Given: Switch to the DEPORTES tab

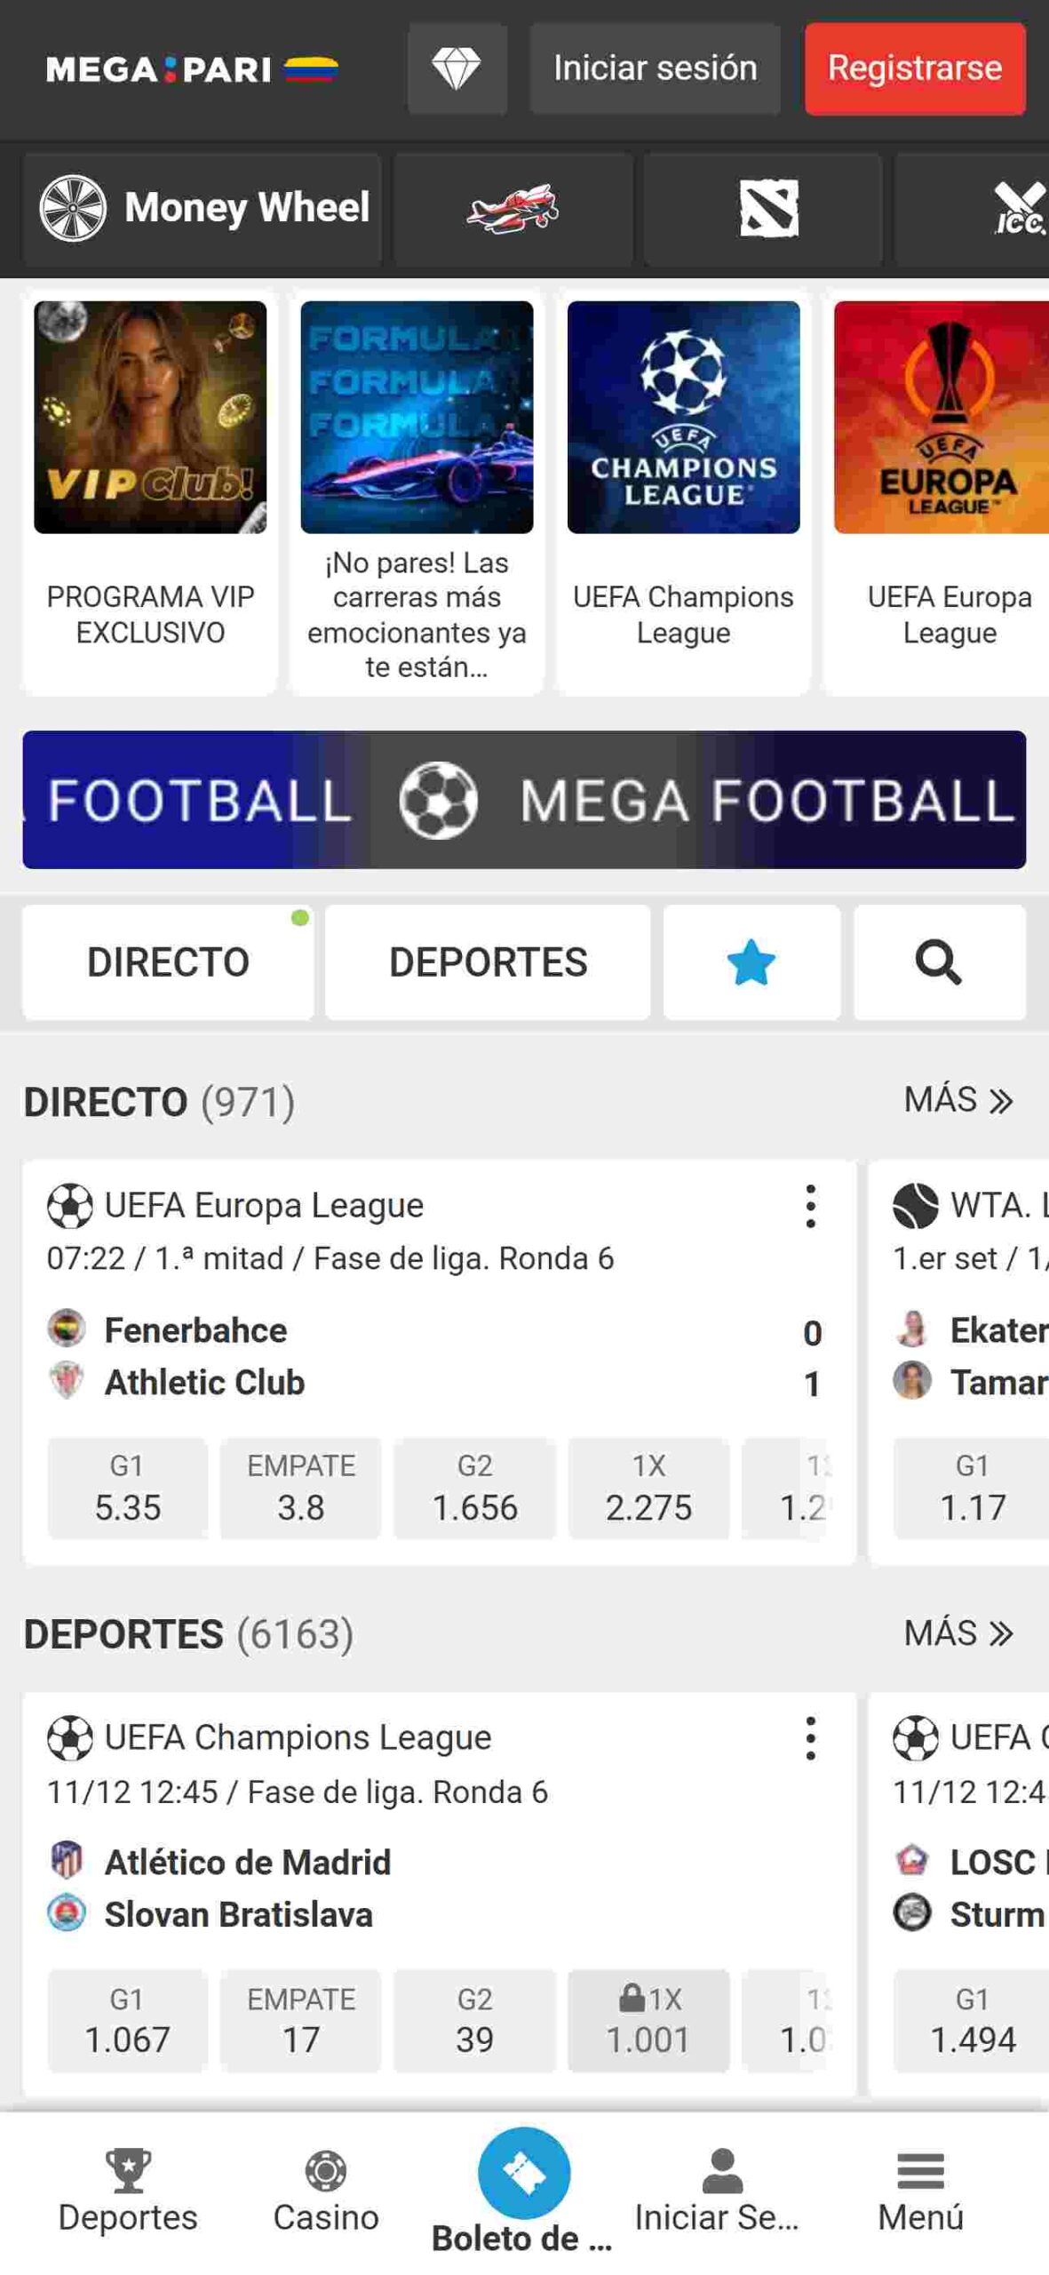Looking at the screenshot, I should 488,962.
